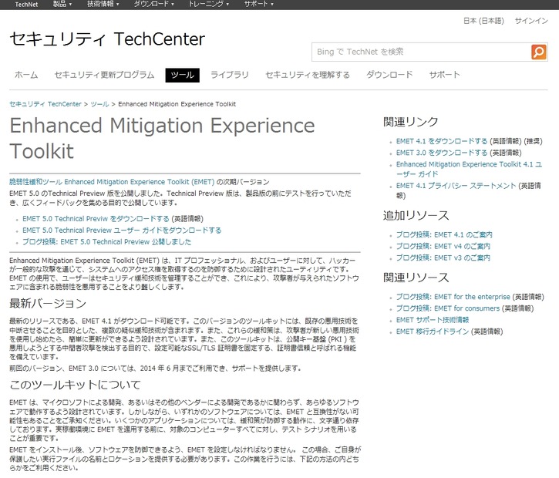Click the orange Bing search icon

tap(539, 52)
